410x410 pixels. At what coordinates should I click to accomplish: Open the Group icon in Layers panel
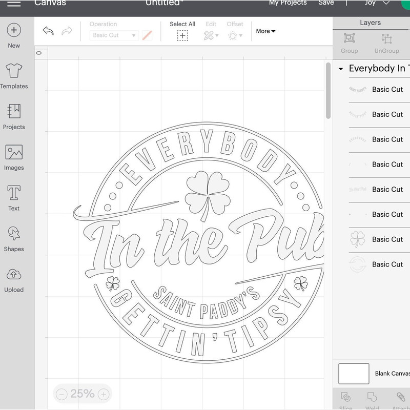[349, 37]
